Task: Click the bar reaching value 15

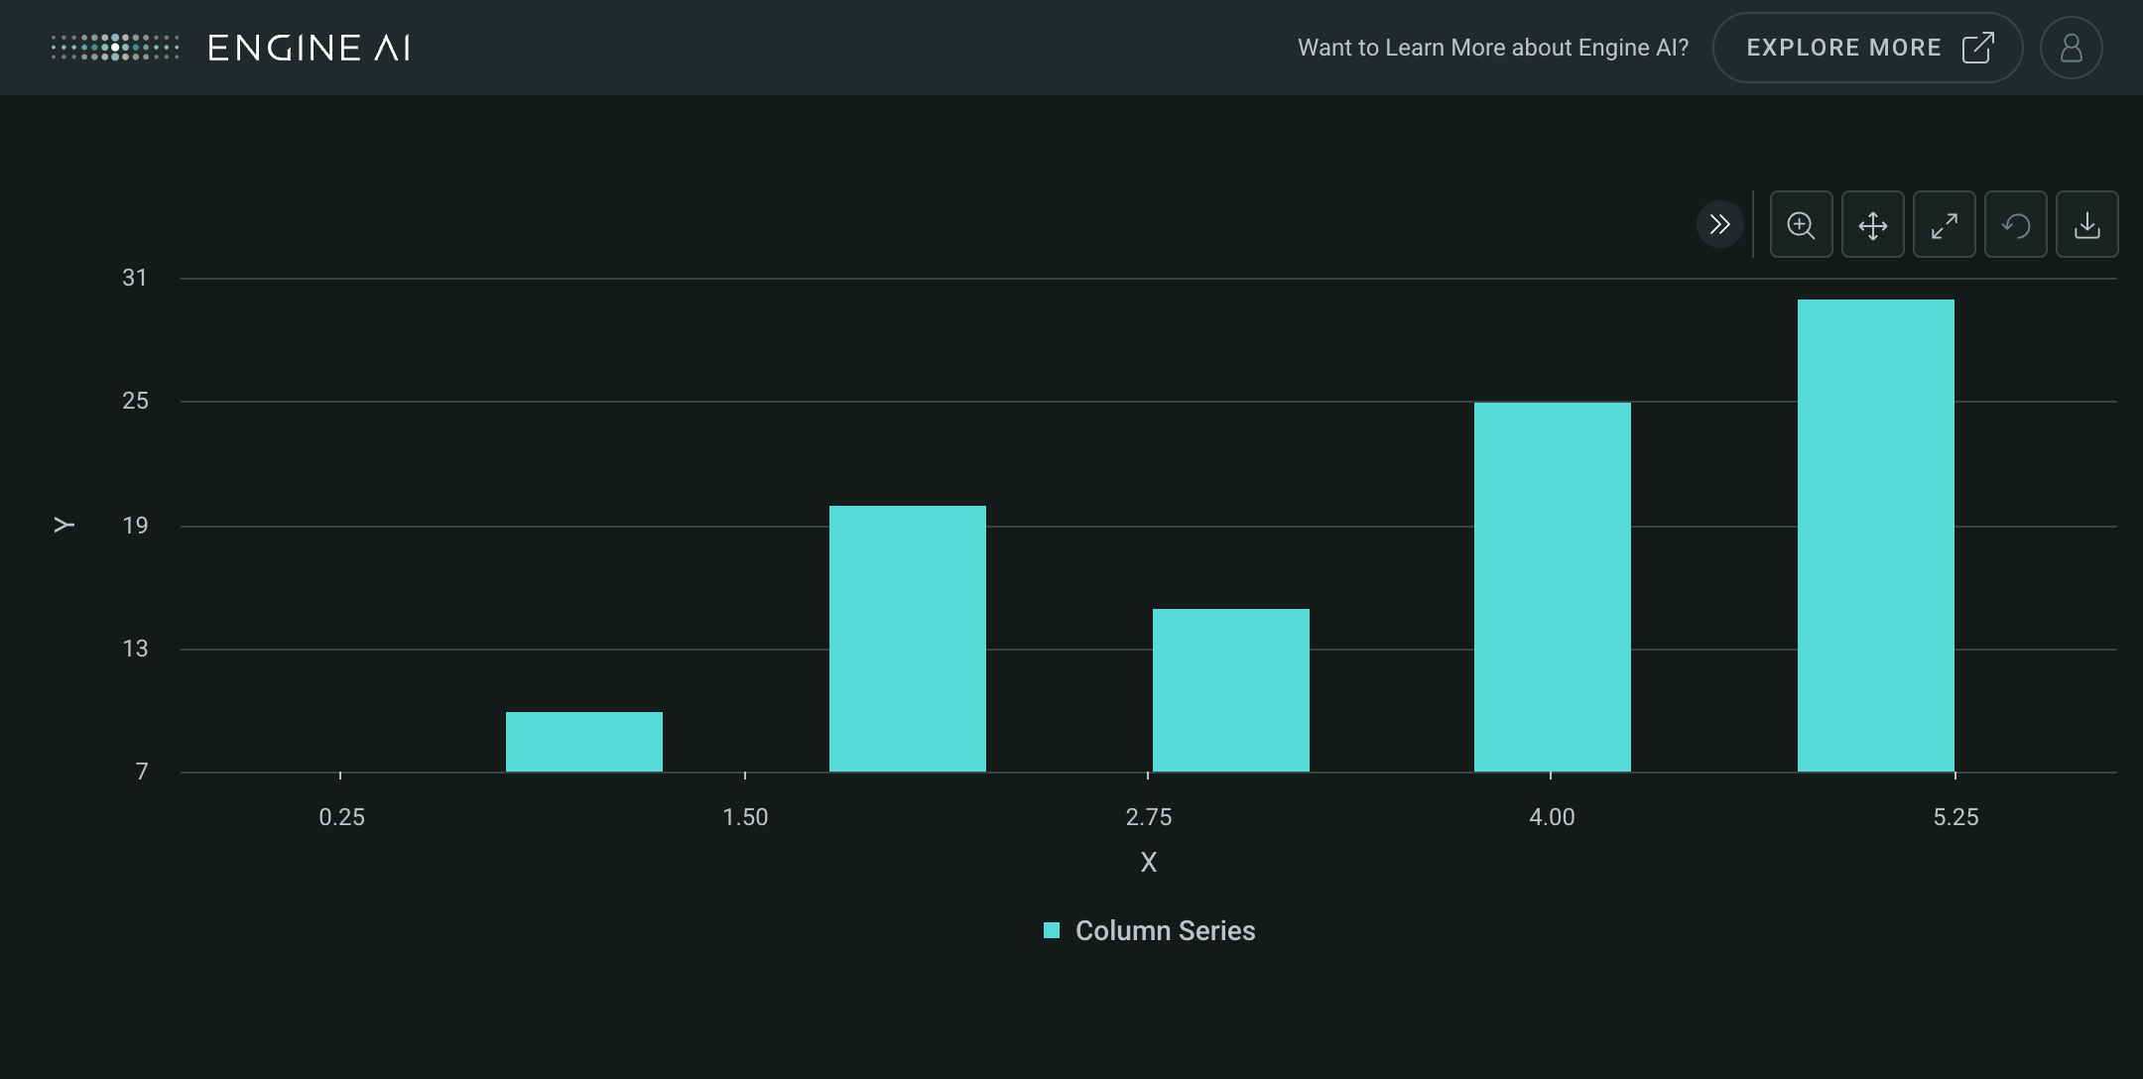Action: click(x=1231, y=690)
